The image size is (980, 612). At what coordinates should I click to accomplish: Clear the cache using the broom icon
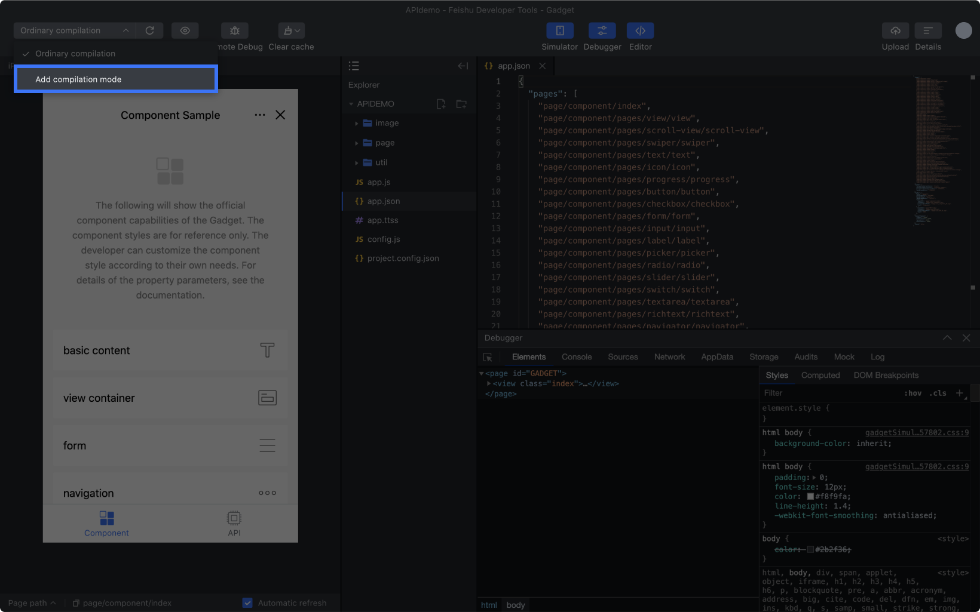tap(290, 30)
